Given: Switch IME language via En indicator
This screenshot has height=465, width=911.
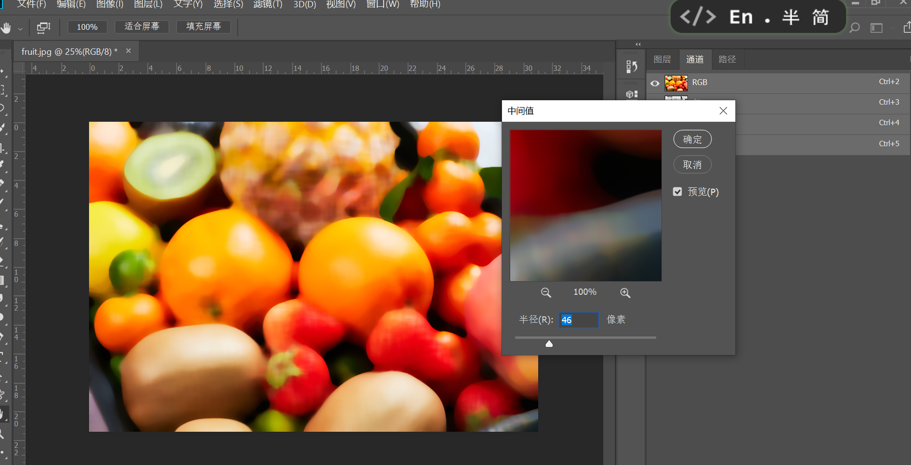Looking at the screenshot, I should (741, 18).
